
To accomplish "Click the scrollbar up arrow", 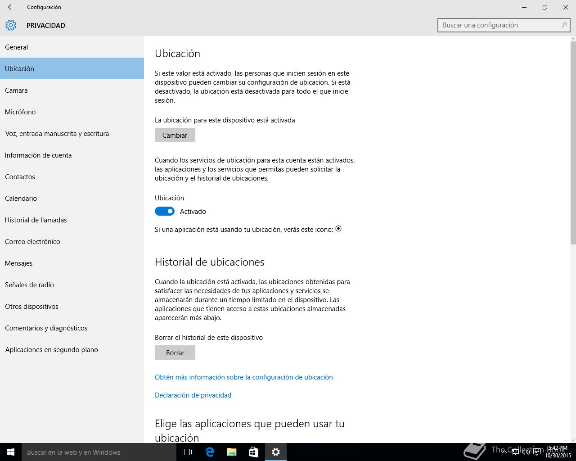I will tap(573, 39).
